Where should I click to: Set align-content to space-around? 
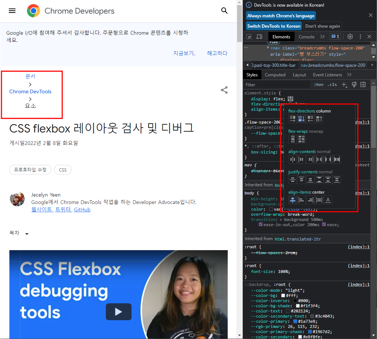coord(319,159)
